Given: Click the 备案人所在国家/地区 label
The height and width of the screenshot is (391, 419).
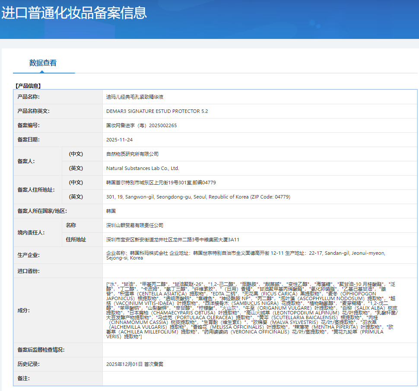Looking at the screenshot, I should point(42,211).
